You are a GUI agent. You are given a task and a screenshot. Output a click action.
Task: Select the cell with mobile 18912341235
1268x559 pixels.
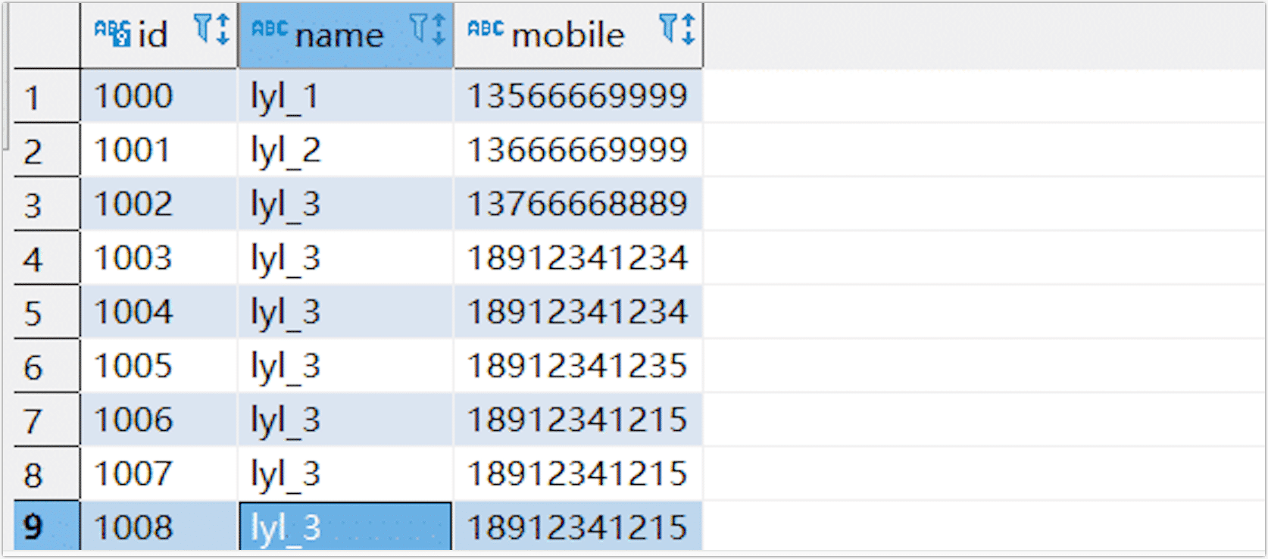click(578, 366)
